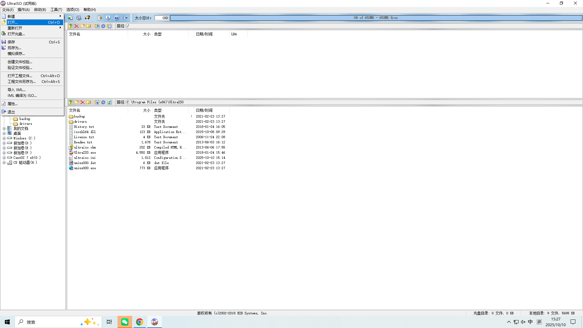The image size is (583, 328).
Task: Click the up-folder icon in the local pane
Action: point(70,102)
